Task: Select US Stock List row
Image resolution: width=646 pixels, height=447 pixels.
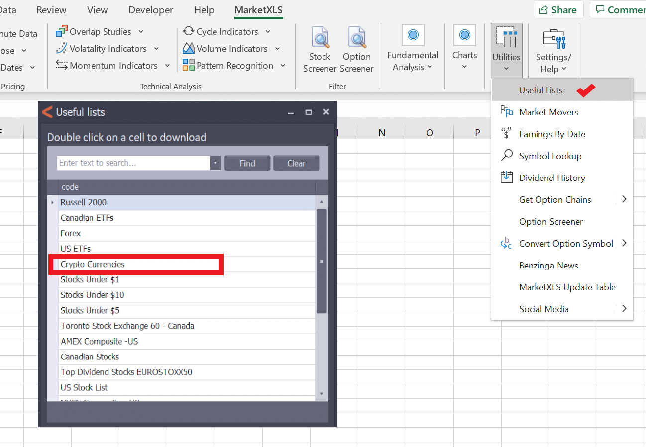Action: [x=187, y=388]
